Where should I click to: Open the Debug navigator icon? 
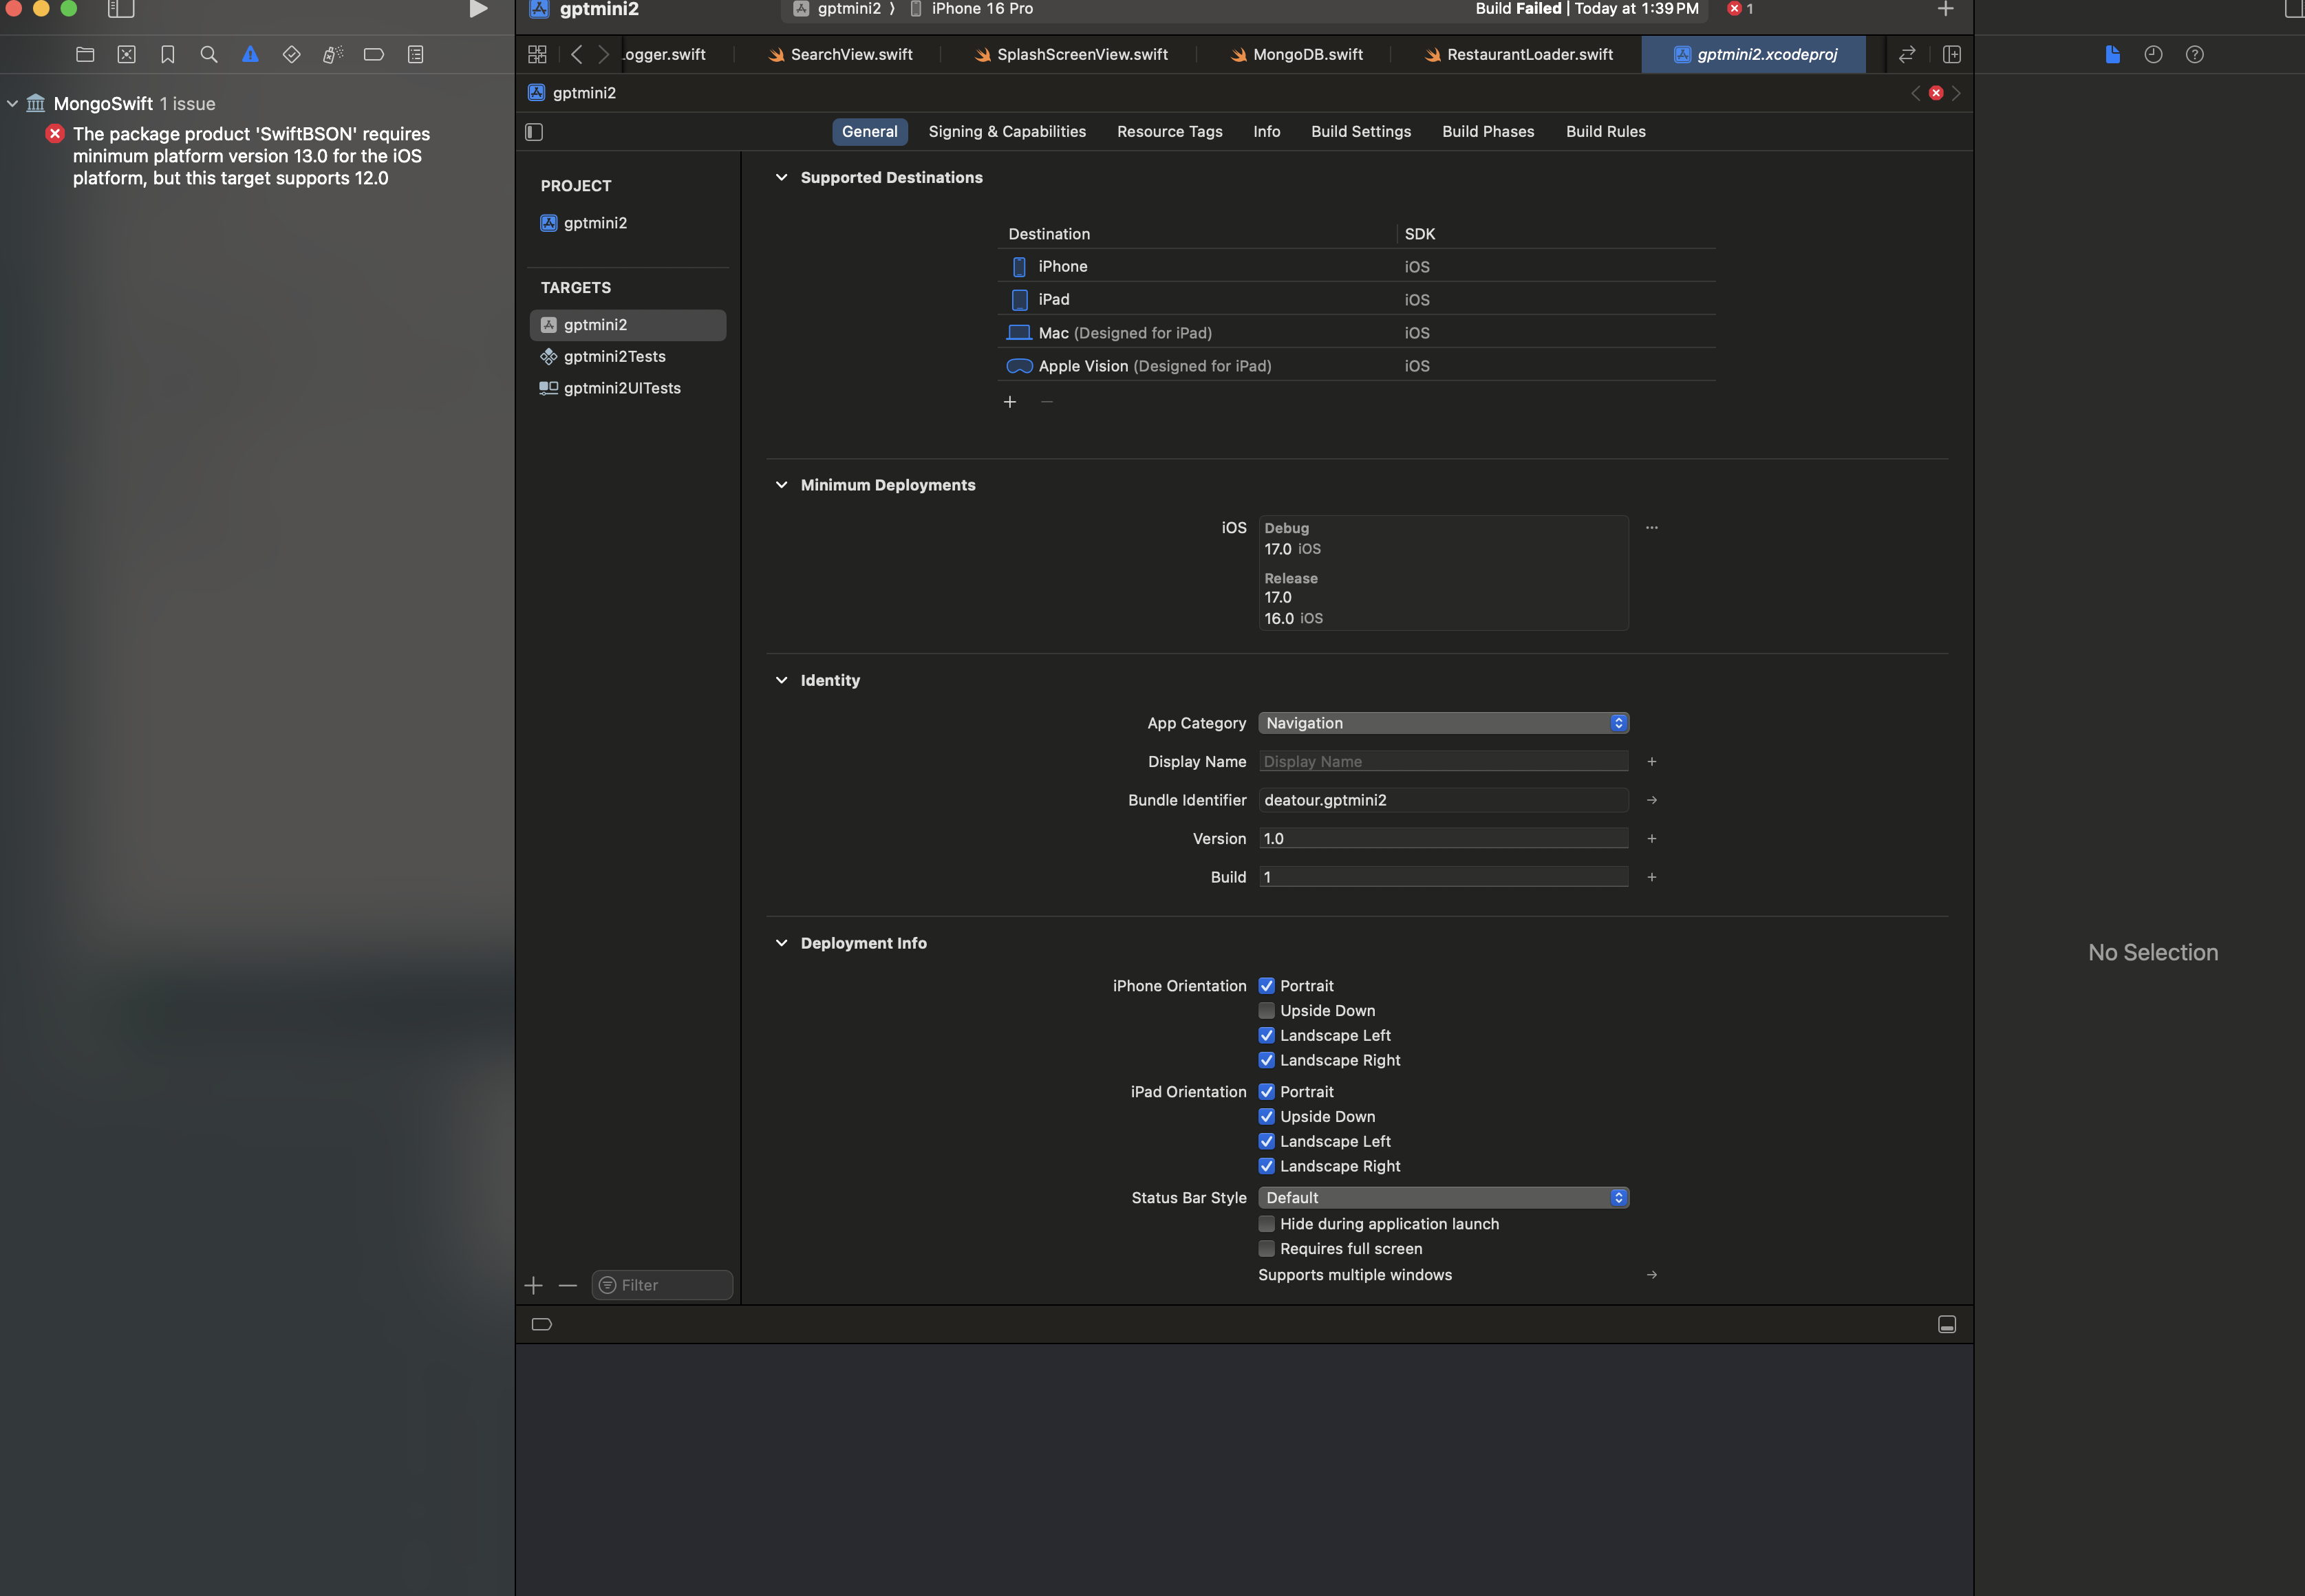(x=333, y=54)
